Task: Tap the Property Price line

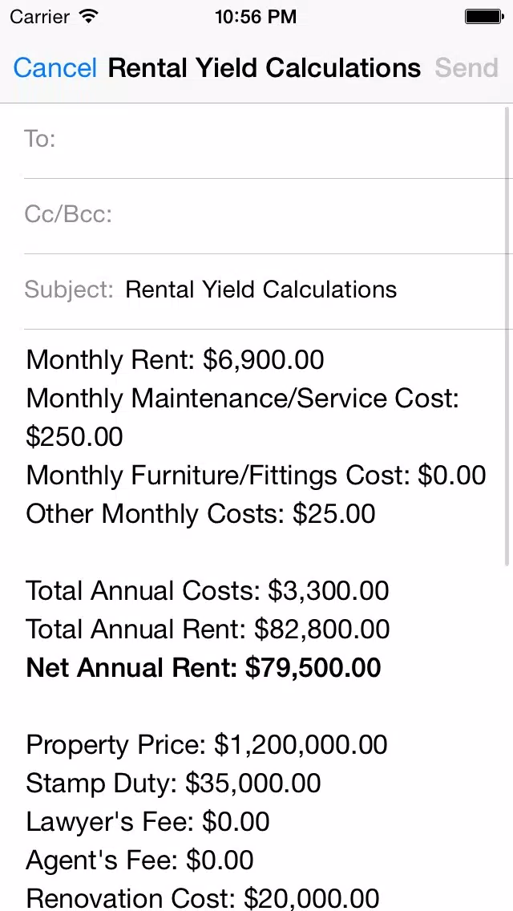Action: (206, 744)
